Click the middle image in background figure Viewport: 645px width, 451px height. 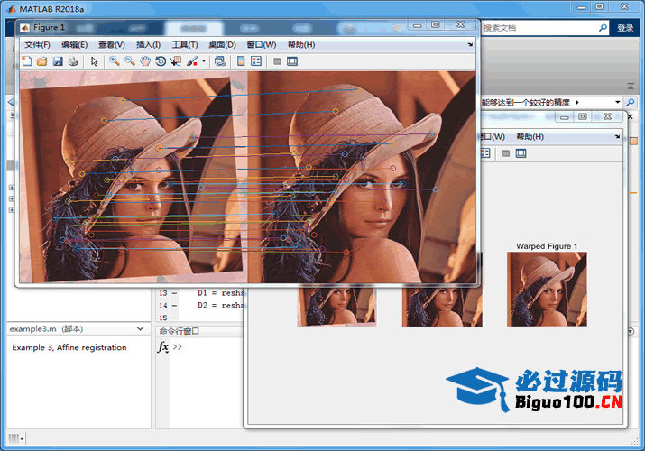(x=442, y=305)
